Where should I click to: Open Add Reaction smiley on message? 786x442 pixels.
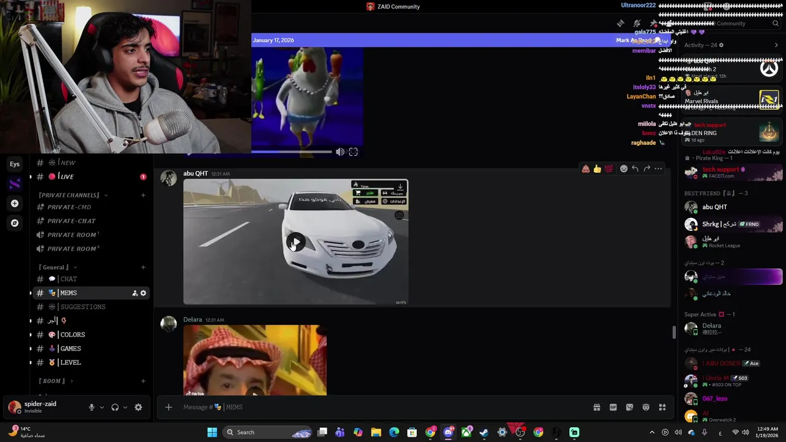pyautogui.click(x=624, y=169)
